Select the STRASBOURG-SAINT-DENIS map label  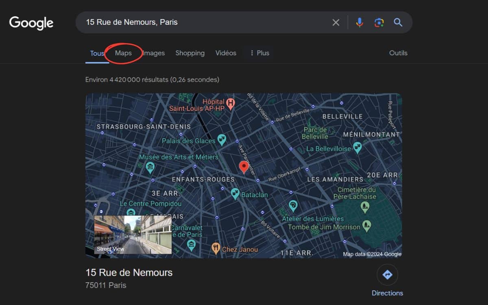(144, 127)
